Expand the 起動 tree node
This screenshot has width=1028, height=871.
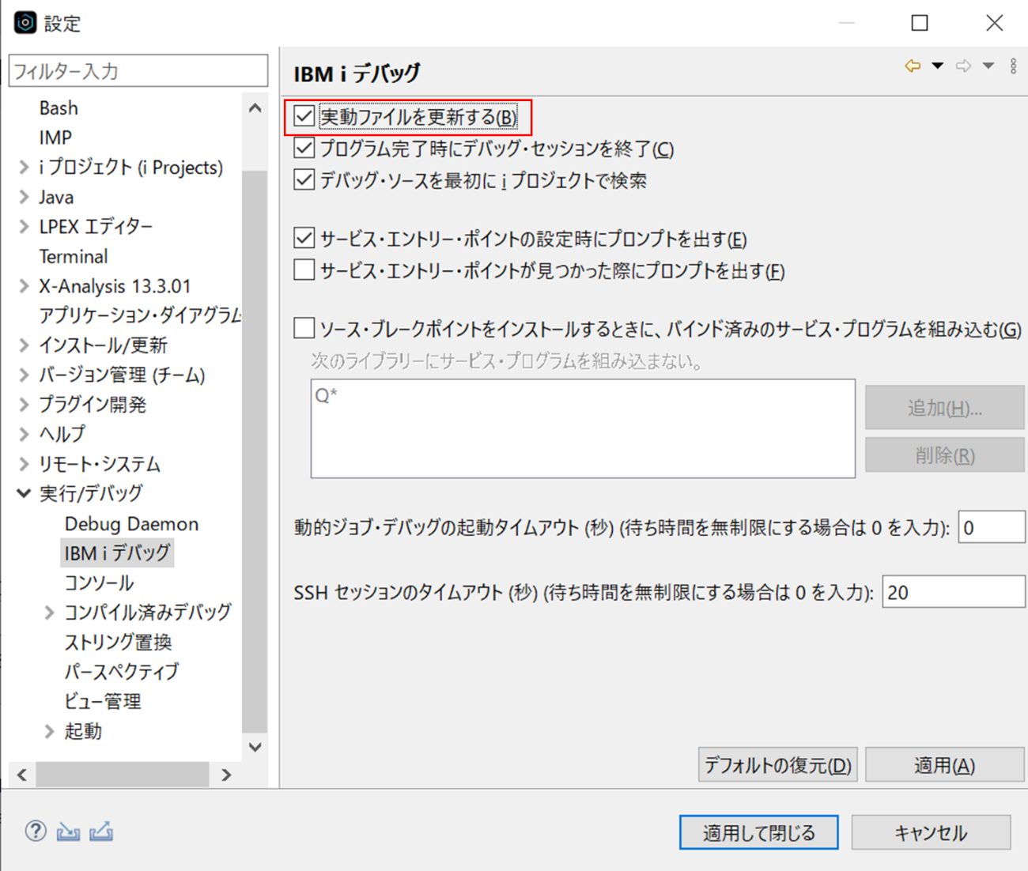[49, 731]
